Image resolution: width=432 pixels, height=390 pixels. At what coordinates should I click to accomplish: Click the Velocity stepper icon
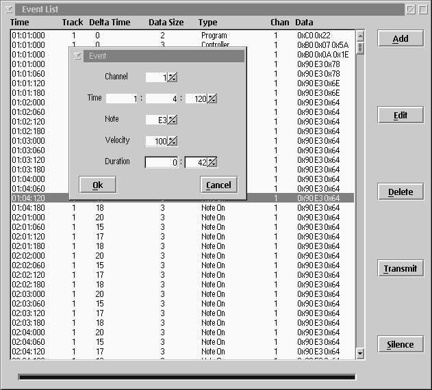click(173, 141)
